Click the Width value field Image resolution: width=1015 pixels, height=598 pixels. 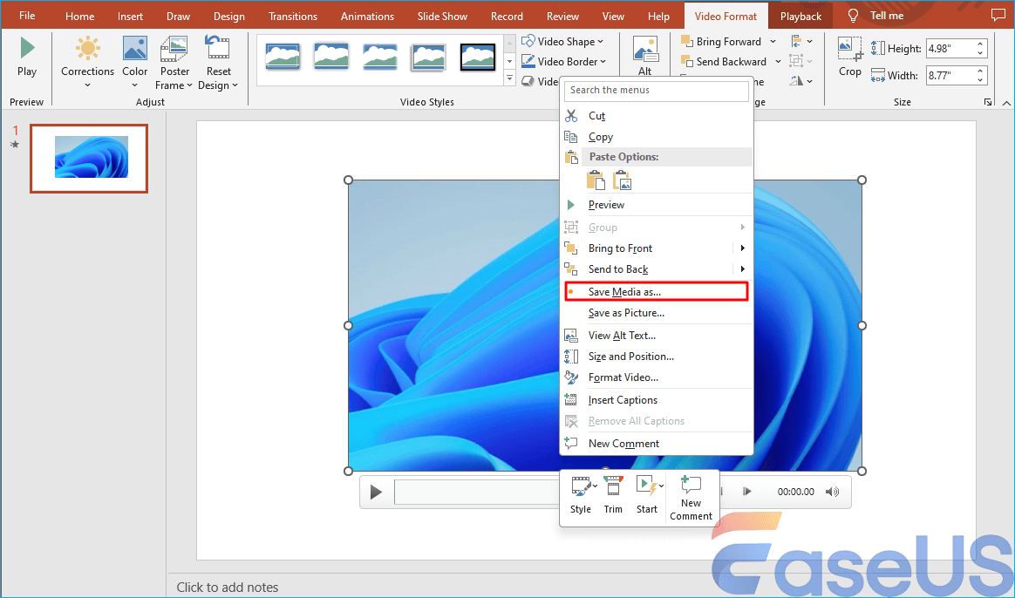[950, 75]
